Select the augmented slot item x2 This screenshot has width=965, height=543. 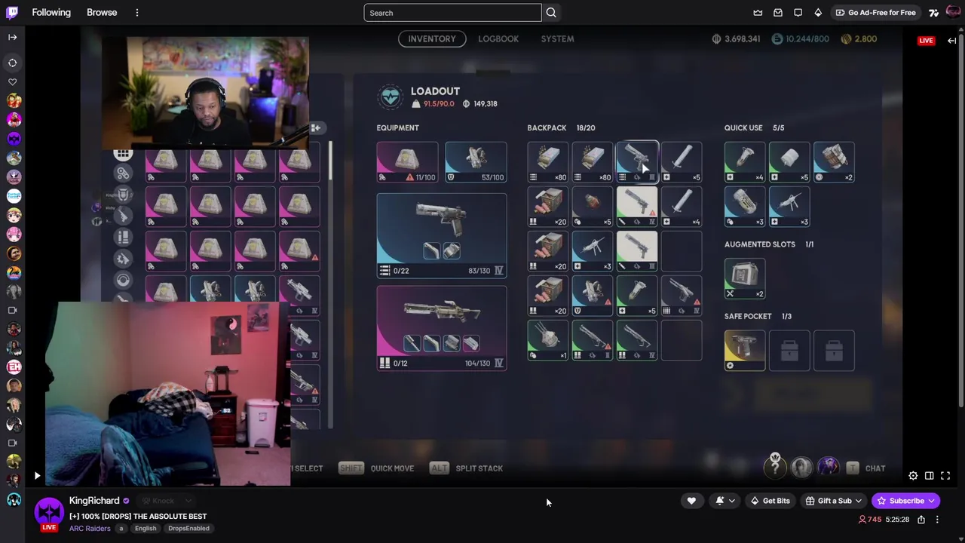click(745, 279)
